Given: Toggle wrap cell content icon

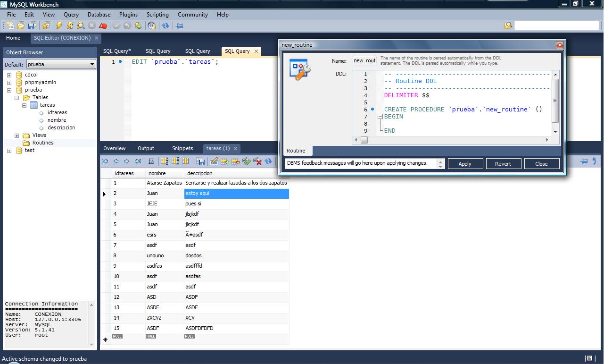Looking at the screenshot, I should [151, 161].
